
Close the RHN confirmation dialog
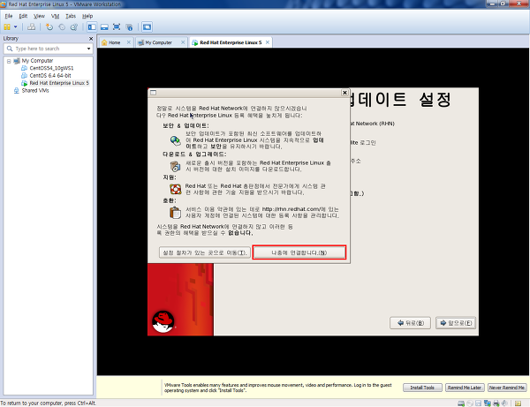pos(344,93)
